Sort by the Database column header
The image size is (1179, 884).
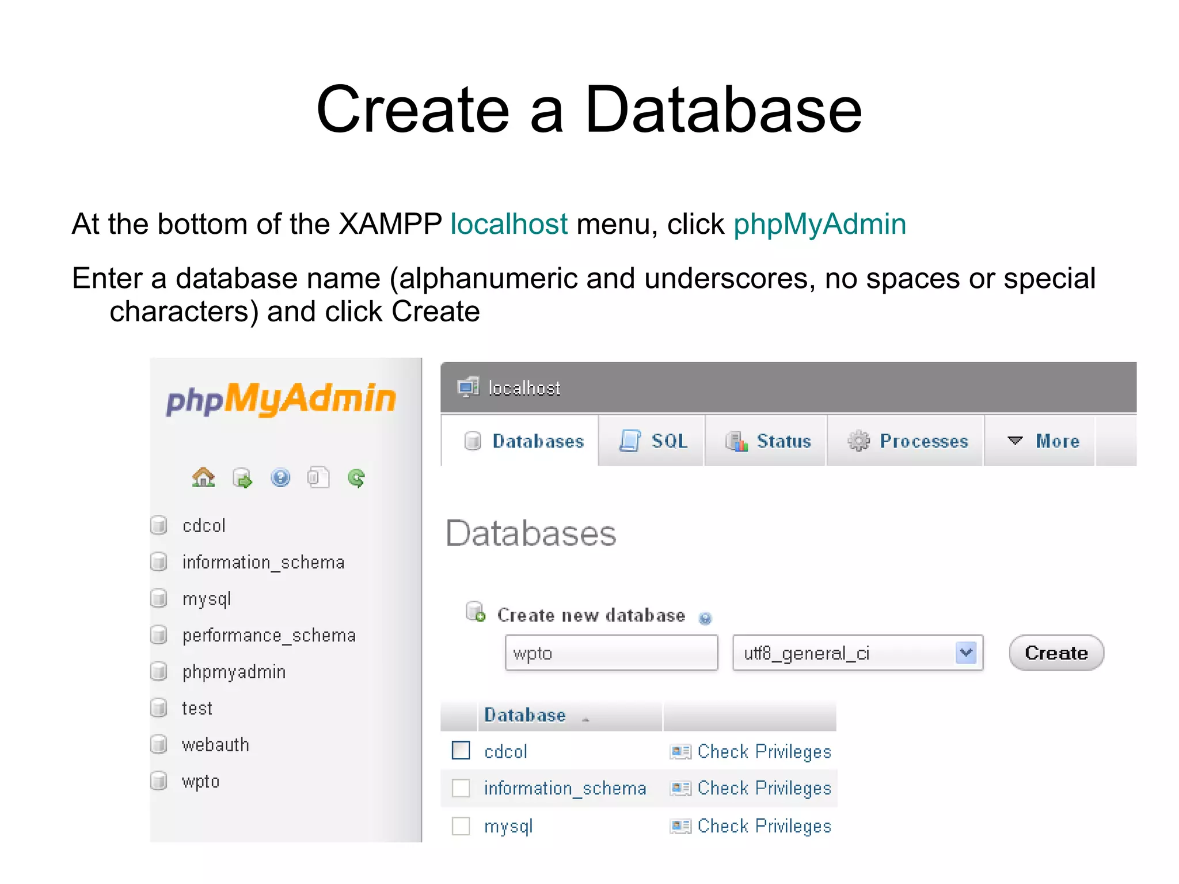[x=525, y=715]
